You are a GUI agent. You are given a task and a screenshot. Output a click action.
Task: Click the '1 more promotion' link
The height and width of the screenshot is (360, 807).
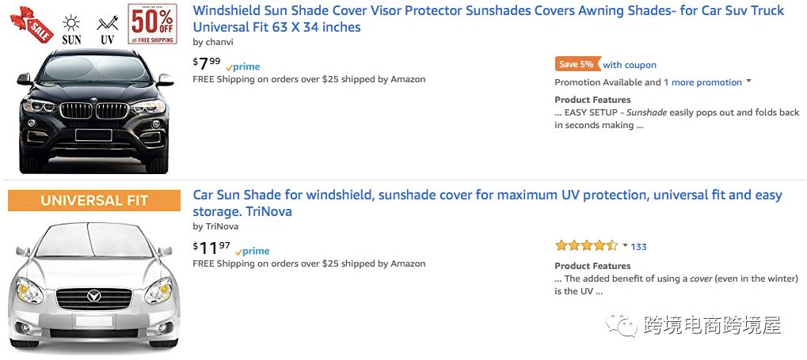pos(702,82)
